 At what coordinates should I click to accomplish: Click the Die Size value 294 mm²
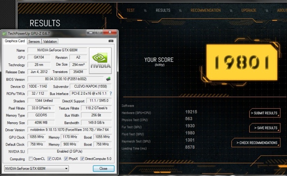[78, 65]
